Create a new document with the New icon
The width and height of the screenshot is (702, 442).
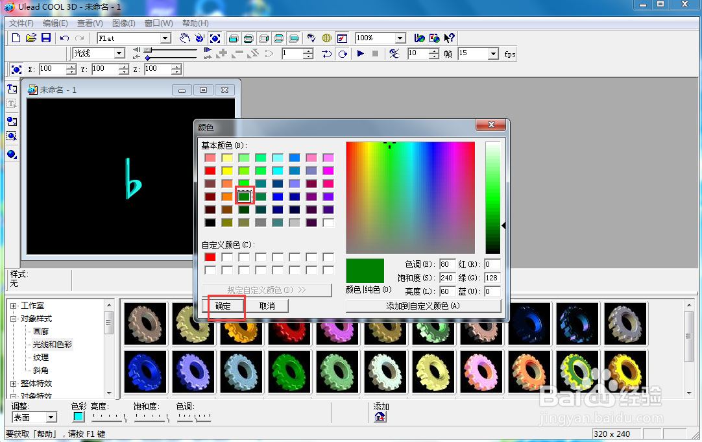[16, 38]
